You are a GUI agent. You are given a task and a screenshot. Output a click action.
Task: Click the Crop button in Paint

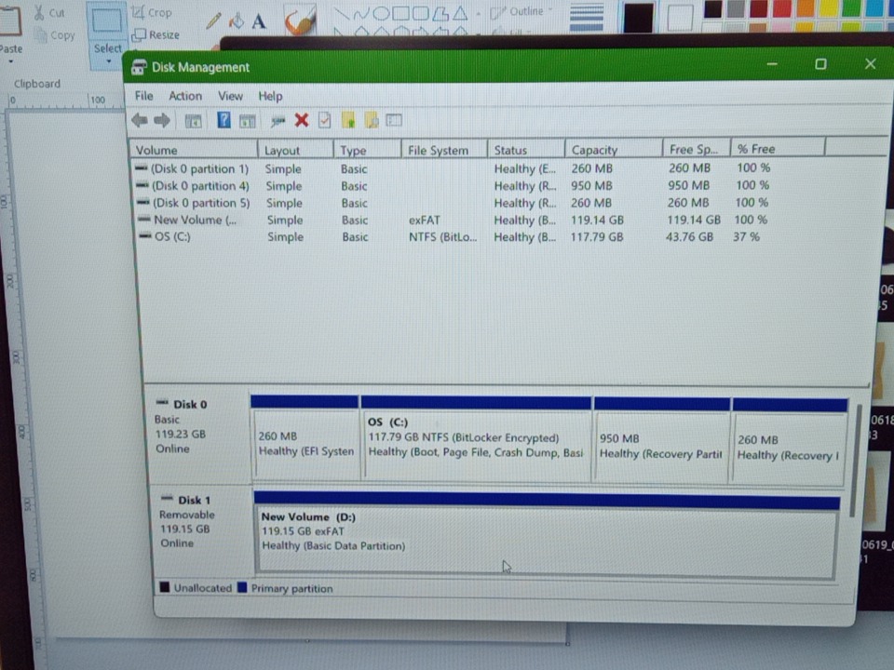pyautogui.click(x=152, y=12)
